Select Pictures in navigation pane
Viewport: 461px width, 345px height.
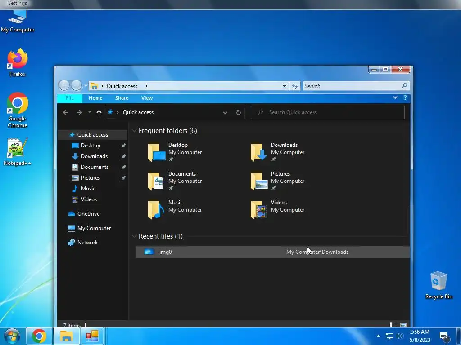[90, 178]
